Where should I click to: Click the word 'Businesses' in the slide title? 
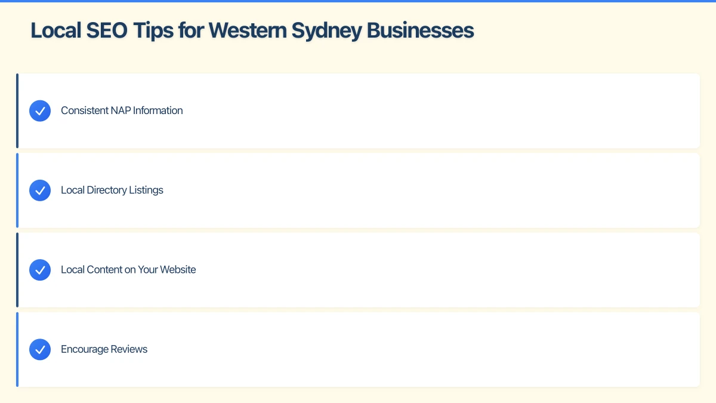pos(420,30)
